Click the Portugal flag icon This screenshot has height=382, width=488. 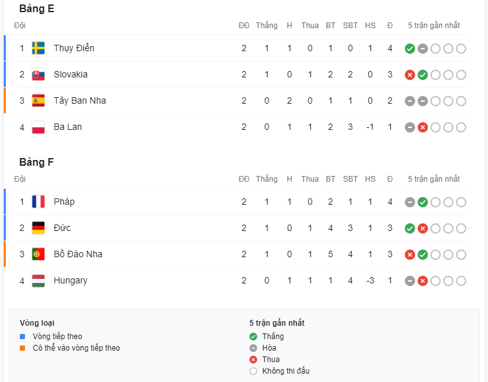tap(38, 254)
